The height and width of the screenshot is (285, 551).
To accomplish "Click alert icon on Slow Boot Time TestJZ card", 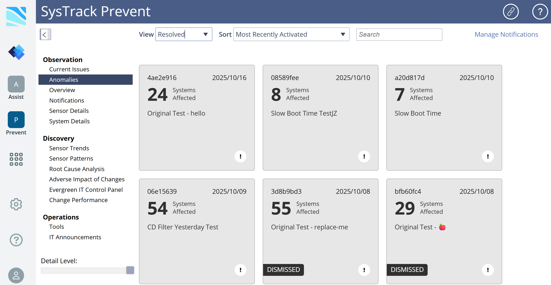I will (364, 156).
